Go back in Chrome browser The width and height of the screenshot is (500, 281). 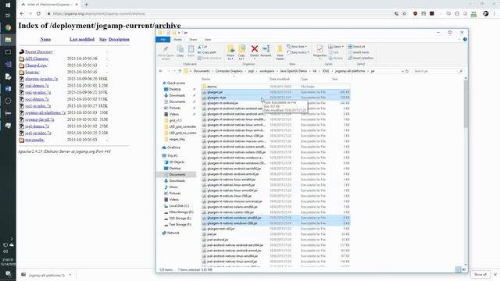(x=22, y=14)
